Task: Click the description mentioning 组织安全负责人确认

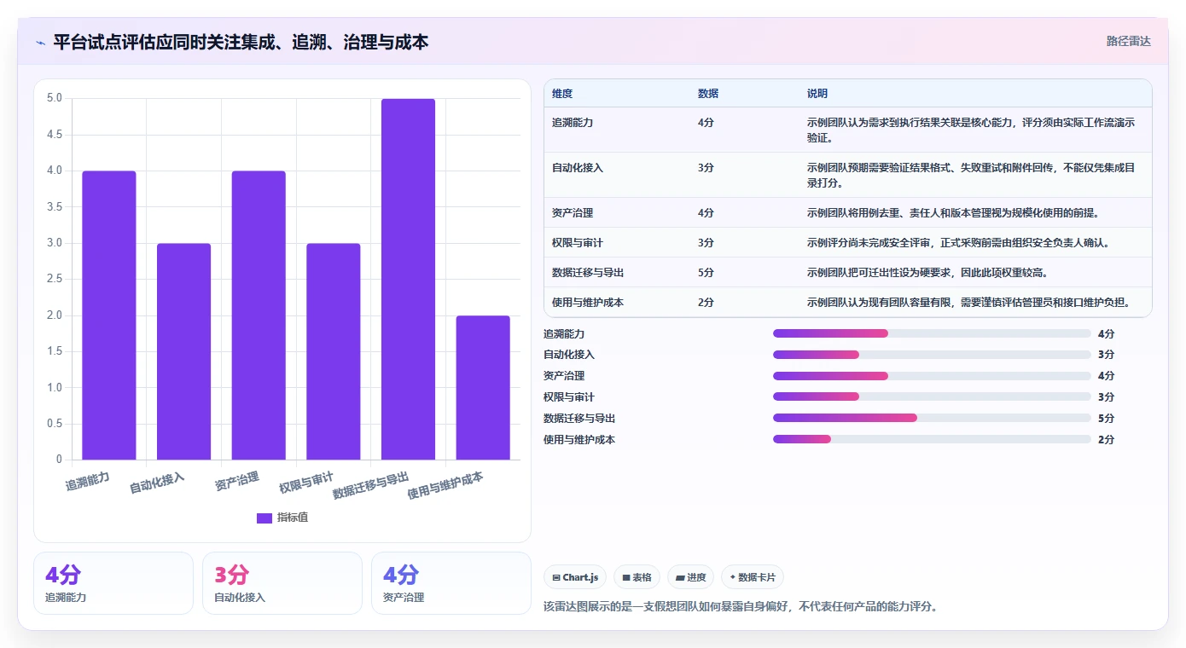Action: click(x=958, y=243)
